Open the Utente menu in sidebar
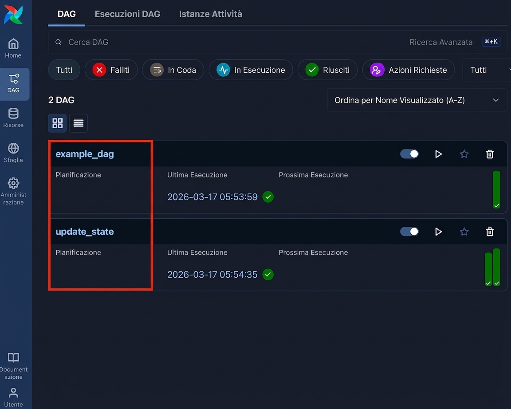Screen dimensions: 511x409 pyautogui.click(x=13, y=397)
